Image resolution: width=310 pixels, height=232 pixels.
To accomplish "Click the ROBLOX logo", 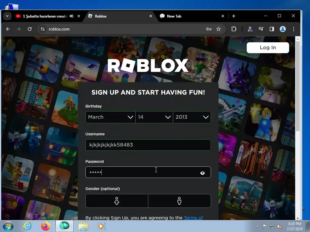I will point(148,66).
